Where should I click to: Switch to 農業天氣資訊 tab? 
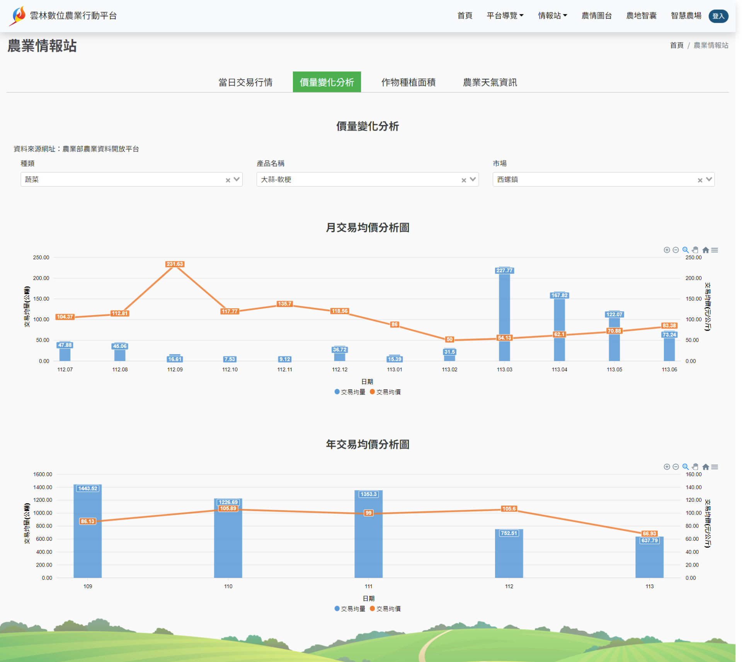tap(490, 82)
